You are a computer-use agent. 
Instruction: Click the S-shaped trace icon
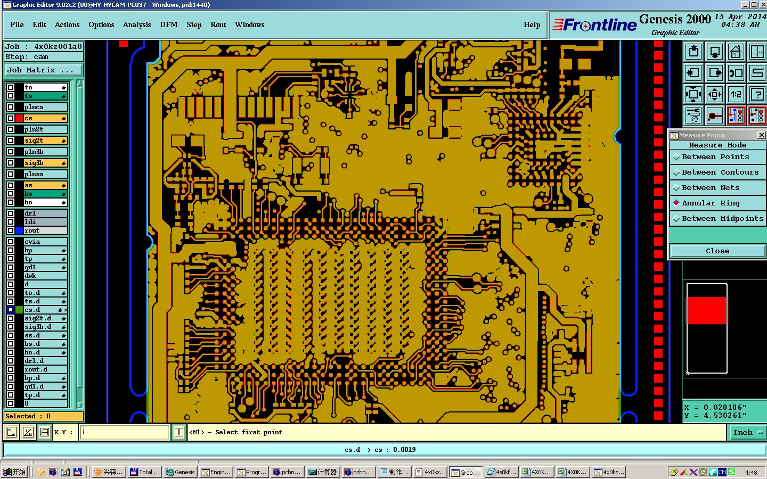click(757, 73)
